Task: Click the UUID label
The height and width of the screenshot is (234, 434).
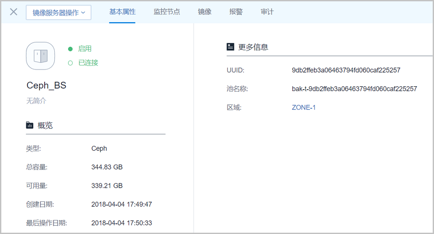Action: [x=235, y=70]
